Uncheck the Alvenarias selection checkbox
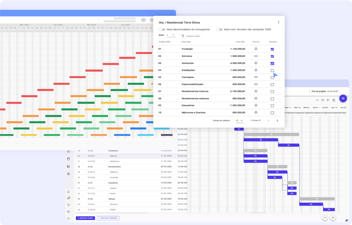 tap(272, 63)
